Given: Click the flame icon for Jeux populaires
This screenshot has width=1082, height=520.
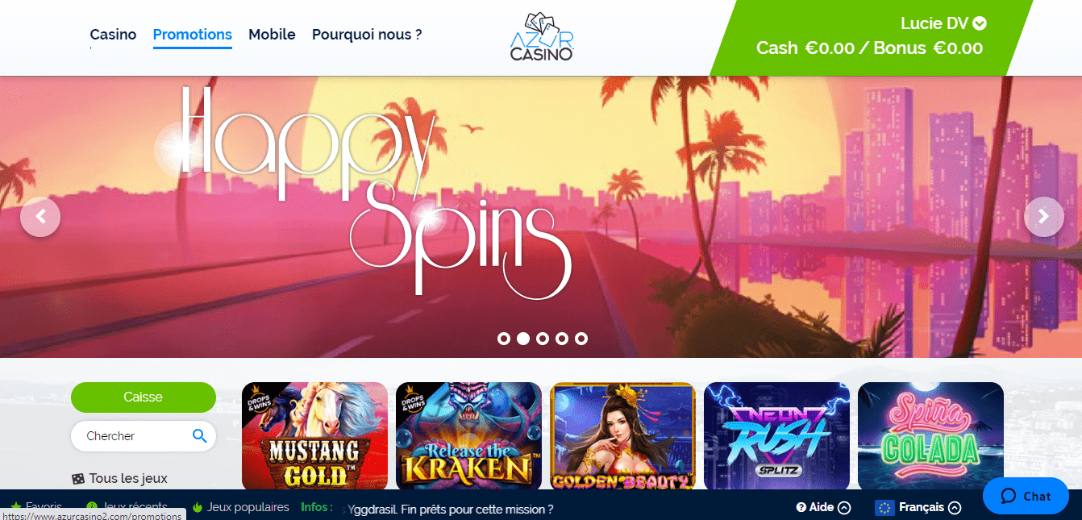Looking at the screenshot, I should (198, 508).
